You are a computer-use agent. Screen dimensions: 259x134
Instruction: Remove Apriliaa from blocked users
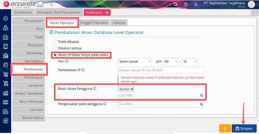tap(132, 89)
